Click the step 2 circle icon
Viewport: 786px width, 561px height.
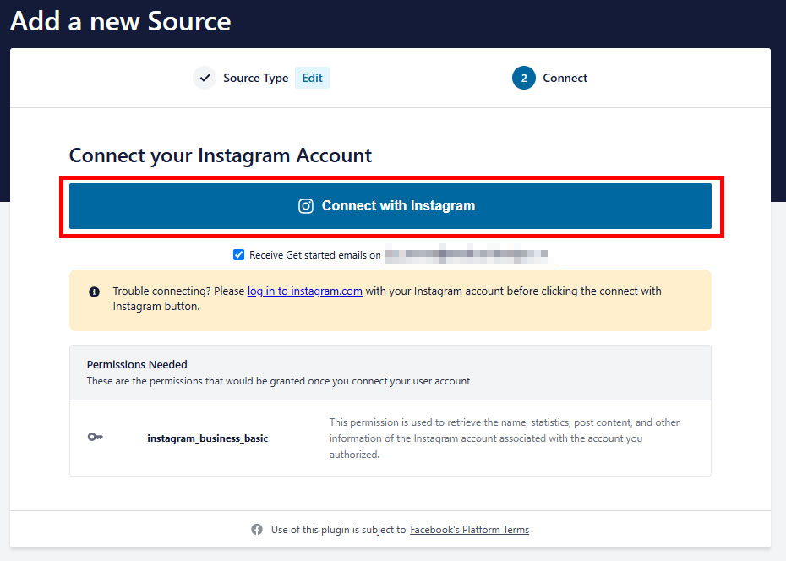click(x=524, y=78)
